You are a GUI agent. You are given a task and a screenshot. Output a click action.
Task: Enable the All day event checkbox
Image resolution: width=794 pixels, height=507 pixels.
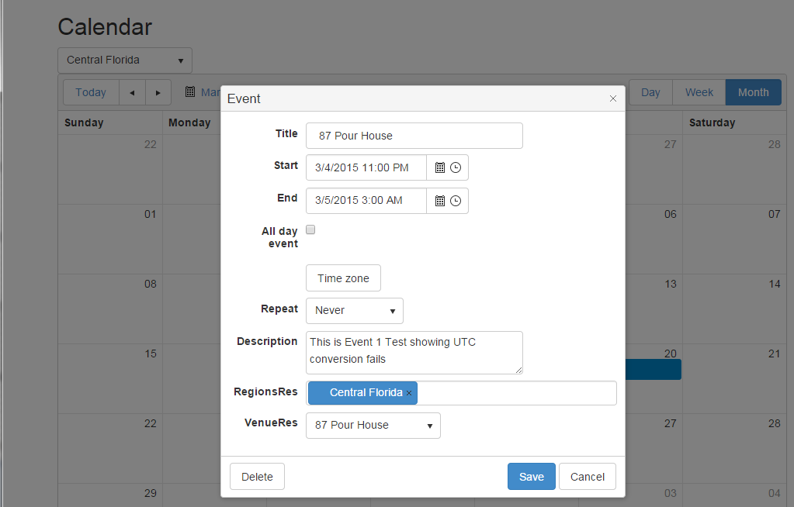[x=310, y=229]
